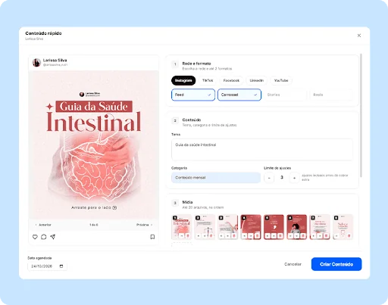Like the post preview with heart icon

click(35, 237)
